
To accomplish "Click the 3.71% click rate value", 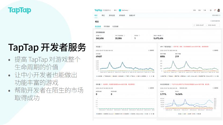I will pyautogui.click(x=163, y=94).
